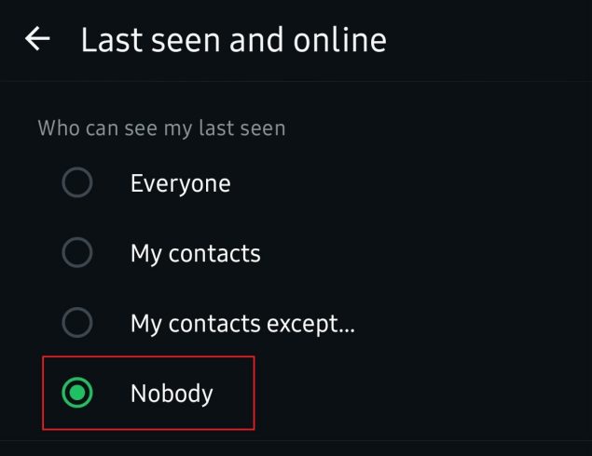Click the ellipsis after My contacts except
This screenshot has height=456, width=592.
(x=346, y=330)
